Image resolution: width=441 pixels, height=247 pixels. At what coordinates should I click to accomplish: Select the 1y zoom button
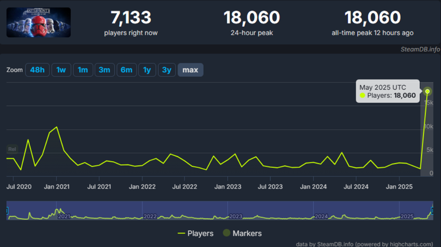click(147, 70)
